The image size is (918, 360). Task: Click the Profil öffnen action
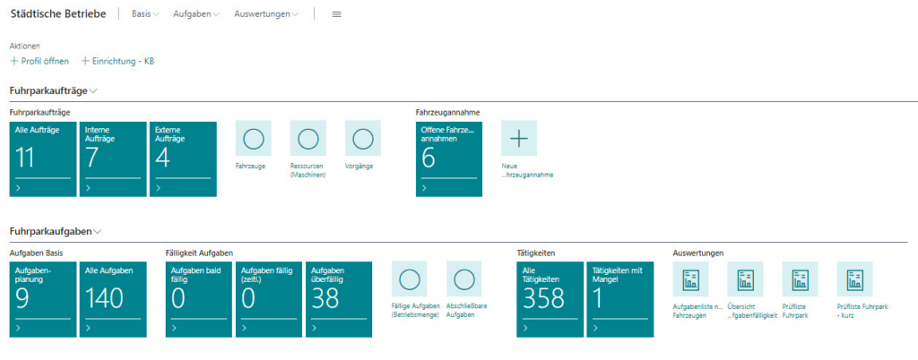click(x=39, y=61)
